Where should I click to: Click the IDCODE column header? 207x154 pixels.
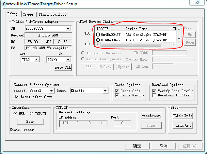pyautogui.click(x=109, y=29)
